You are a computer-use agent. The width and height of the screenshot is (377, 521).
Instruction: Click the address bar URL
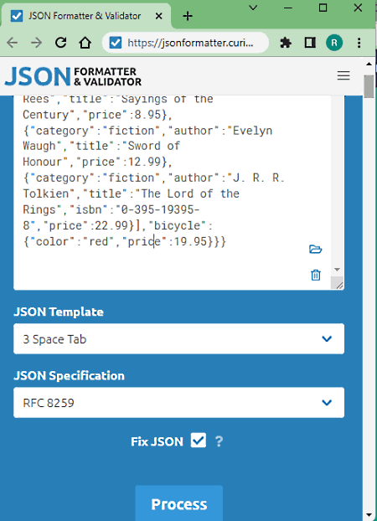[x=190, y=43]
